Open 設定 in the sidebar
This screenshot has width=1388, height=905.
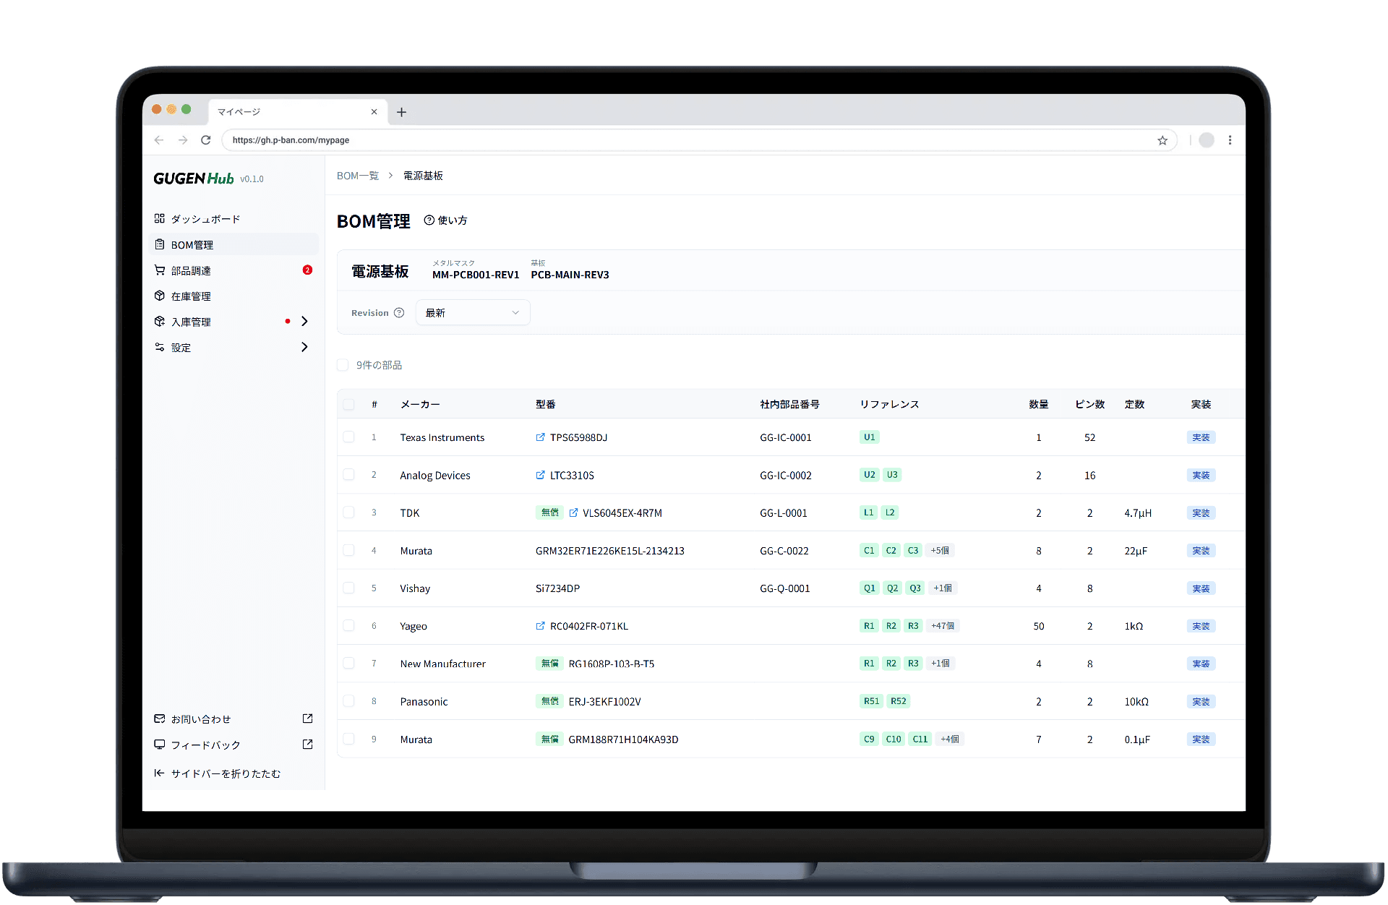pos(234,348)
